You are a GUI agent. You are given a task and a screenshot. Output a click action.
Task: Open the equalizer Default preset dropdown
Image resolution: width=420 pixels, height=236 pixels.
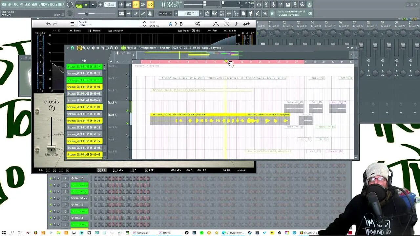tap(108, 24)
